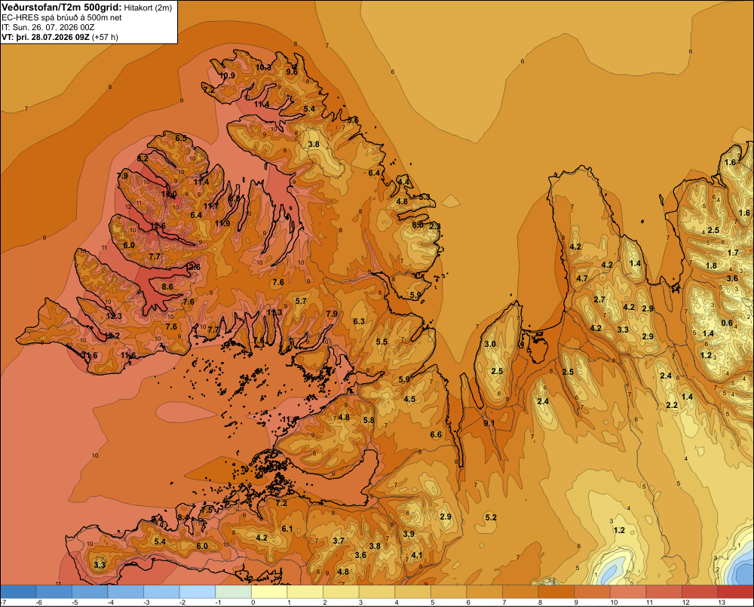Click the 10.3 temperature value

pyautogui.click(x=263, y=67)
